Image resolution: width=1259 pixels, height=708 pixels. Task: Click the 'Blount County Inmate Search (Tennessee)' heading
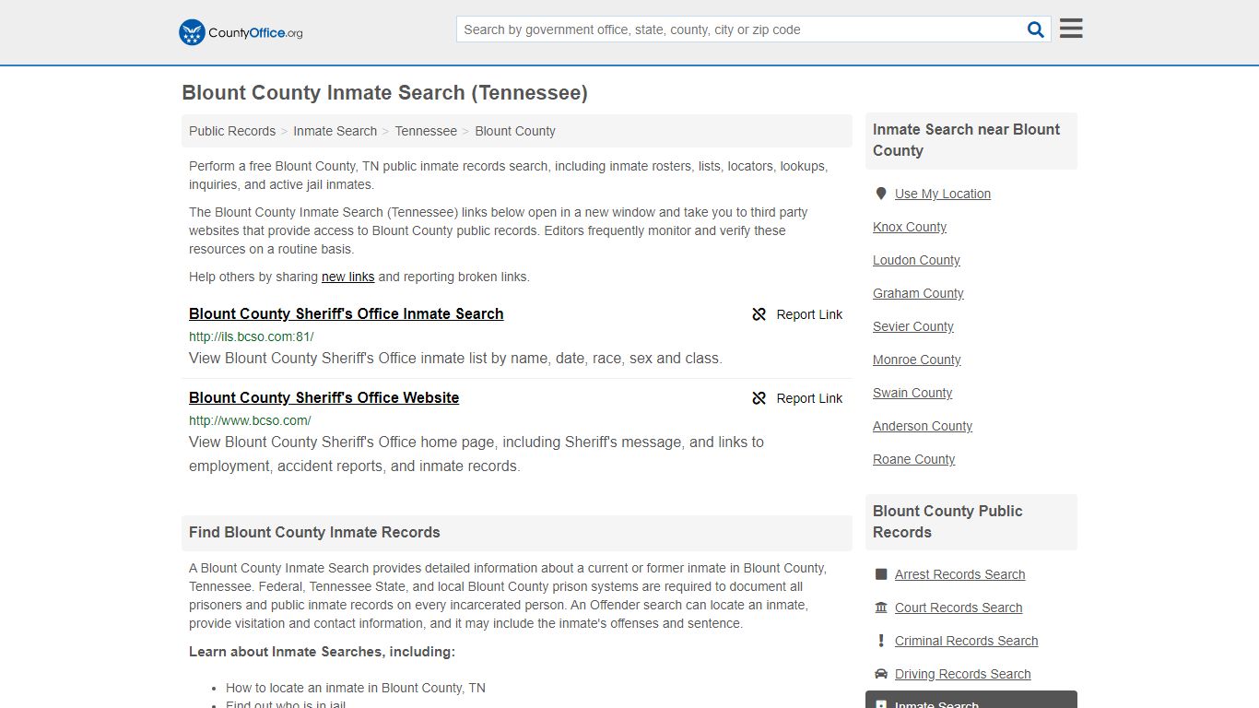pos(384,93)
